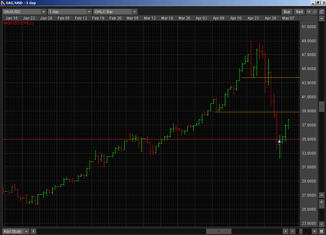This screenshot has height=235, width=326.
Task: Click the detach chart window icon
Action: (322, 11)
